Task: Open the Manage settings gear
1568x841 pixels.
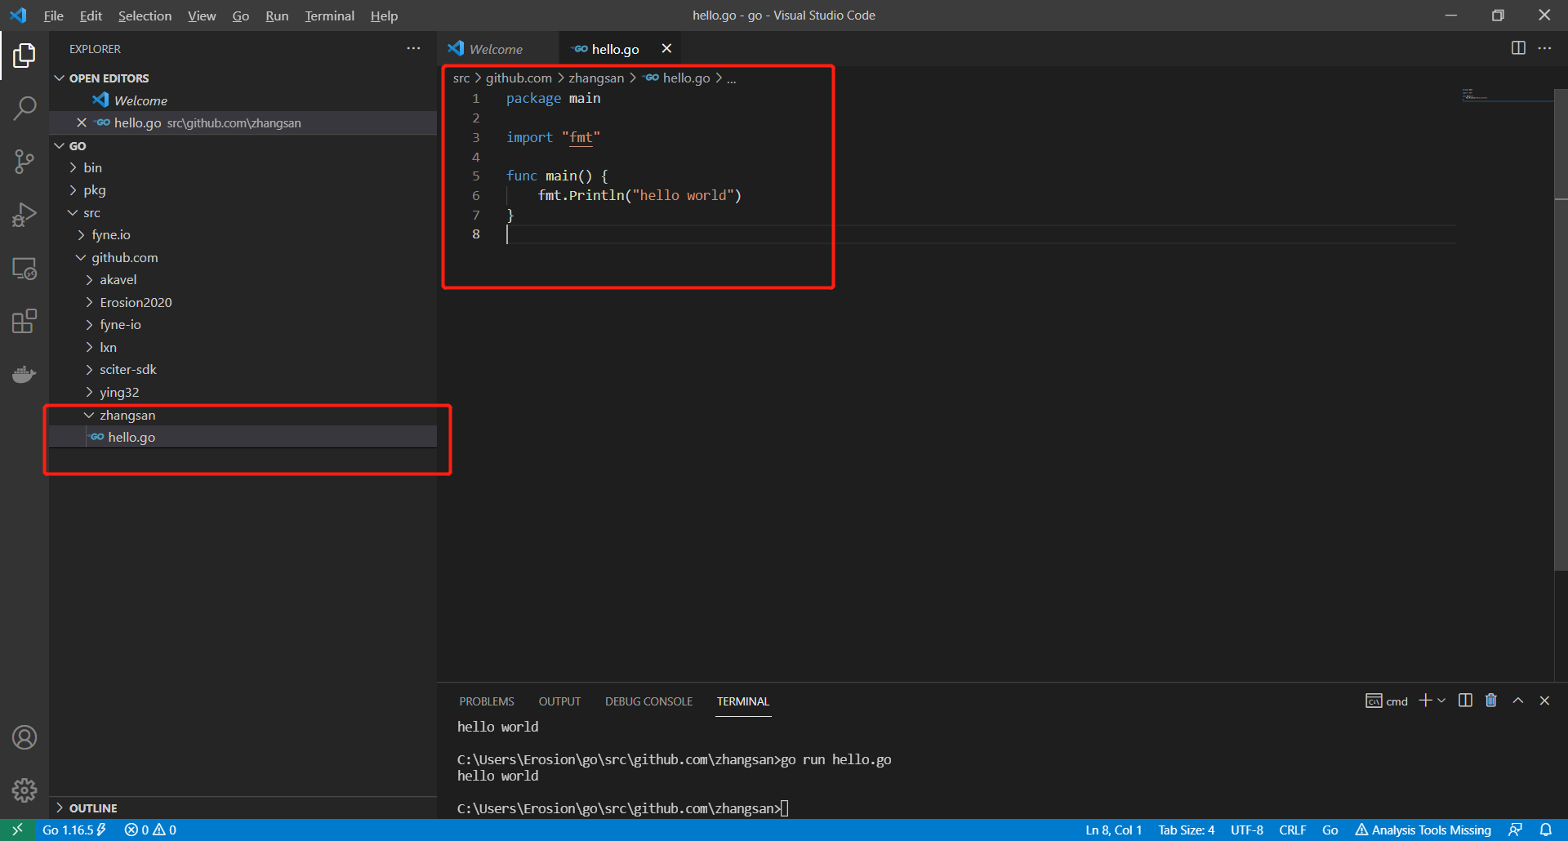Action: [x=24, y=790]
